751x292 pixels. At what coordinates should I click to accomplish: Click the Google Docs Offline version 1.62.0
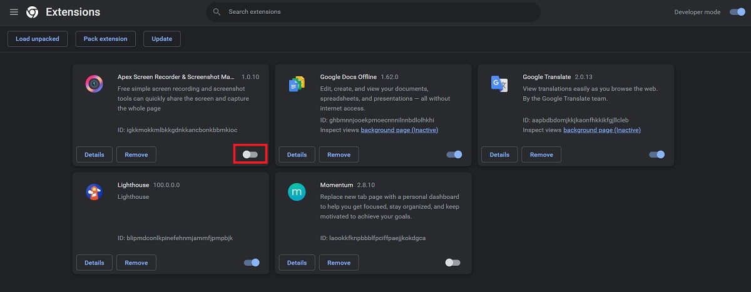pyautogui.click(x=389, y=77)
